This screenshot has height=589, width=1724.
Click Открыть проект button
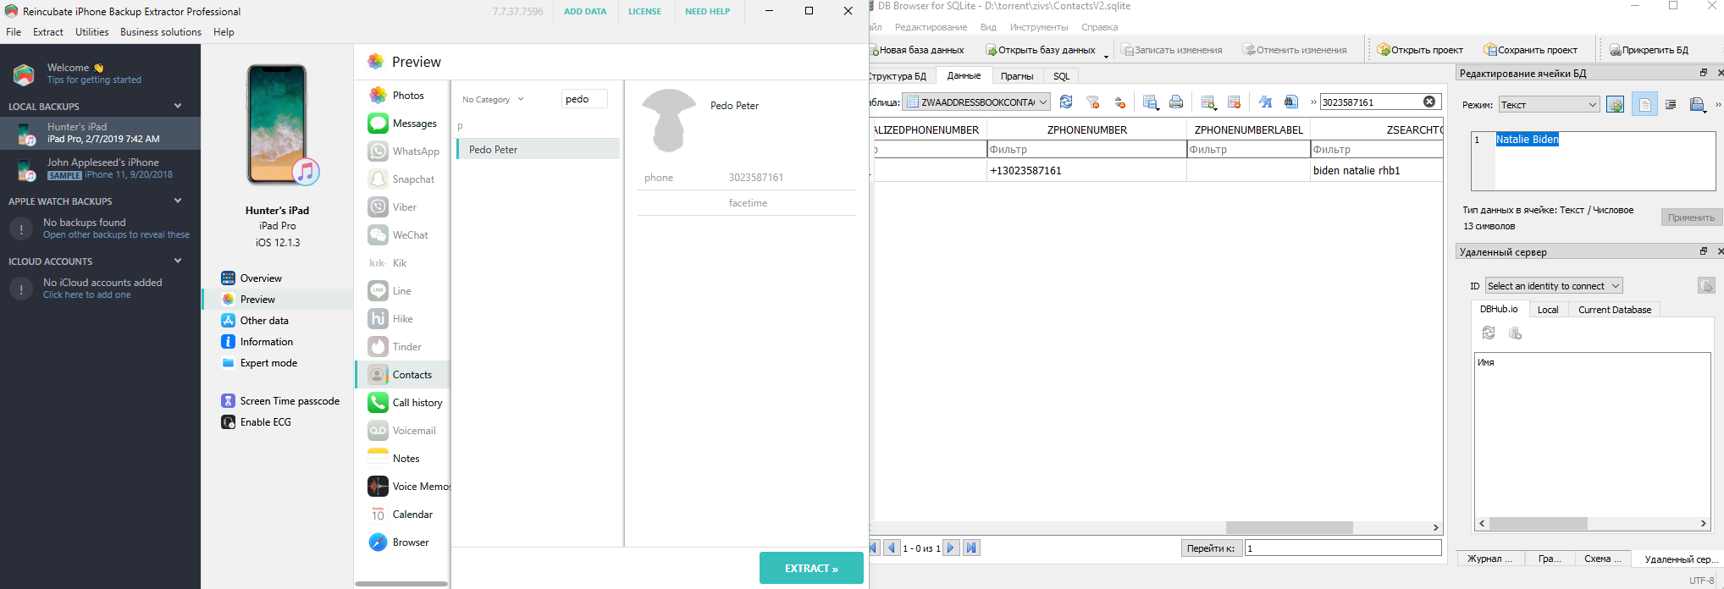1420,50
